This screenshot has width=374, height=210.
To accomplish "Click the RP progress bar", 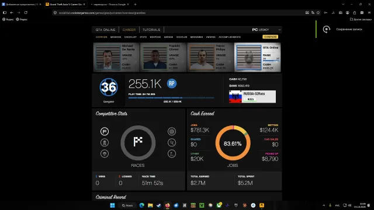I will (x=171, y=97).
